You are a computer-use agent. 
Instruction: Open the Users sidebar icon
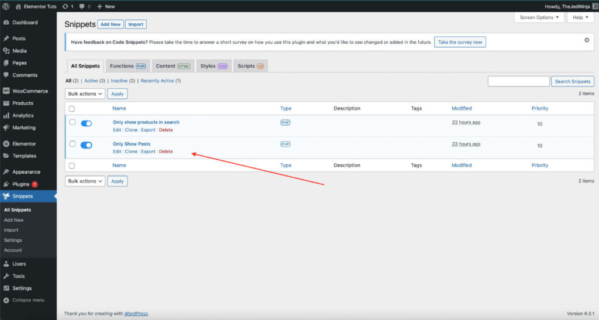[6, 264]
